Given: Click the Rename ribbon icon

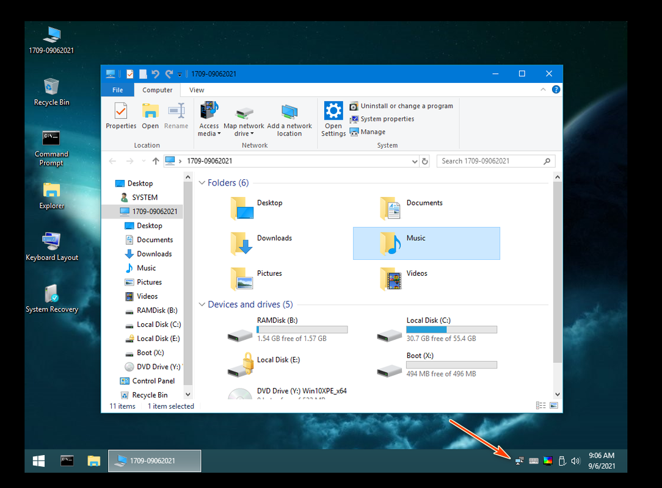Looking at the screenshot, I should click(x=176, y=112).
